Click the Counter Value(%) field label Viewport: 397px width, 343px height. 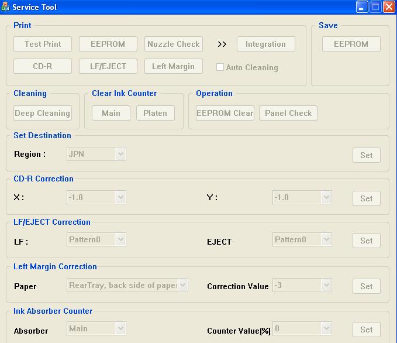pos(239,331)
